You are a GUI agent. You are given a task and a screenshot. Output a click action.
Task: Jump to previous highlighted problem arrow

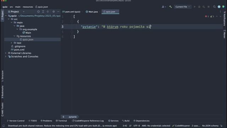(x=217, y=16)
